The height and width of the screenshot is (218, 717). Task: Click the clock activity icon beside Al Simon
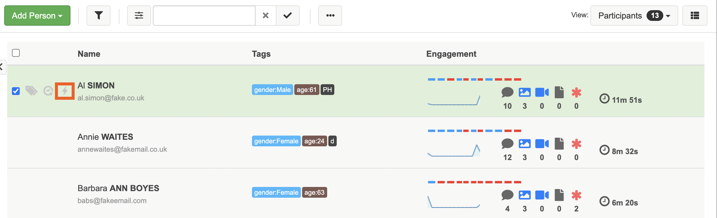[x=48, y=91]
